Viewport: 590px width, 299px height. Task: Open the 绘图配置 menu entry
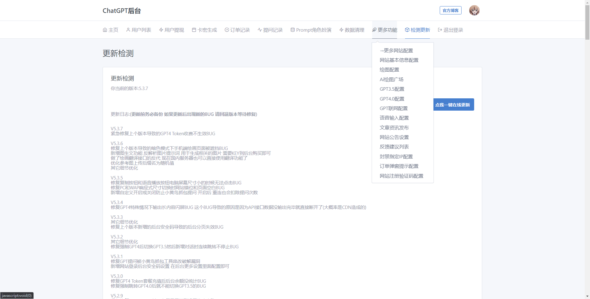pos(389,69)
